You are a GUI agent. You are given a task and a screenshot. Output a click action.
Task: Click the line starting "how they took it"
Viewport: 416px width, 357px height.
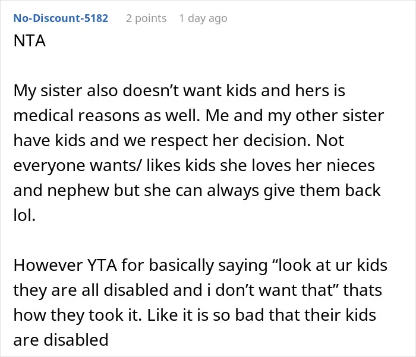[195, 315]
